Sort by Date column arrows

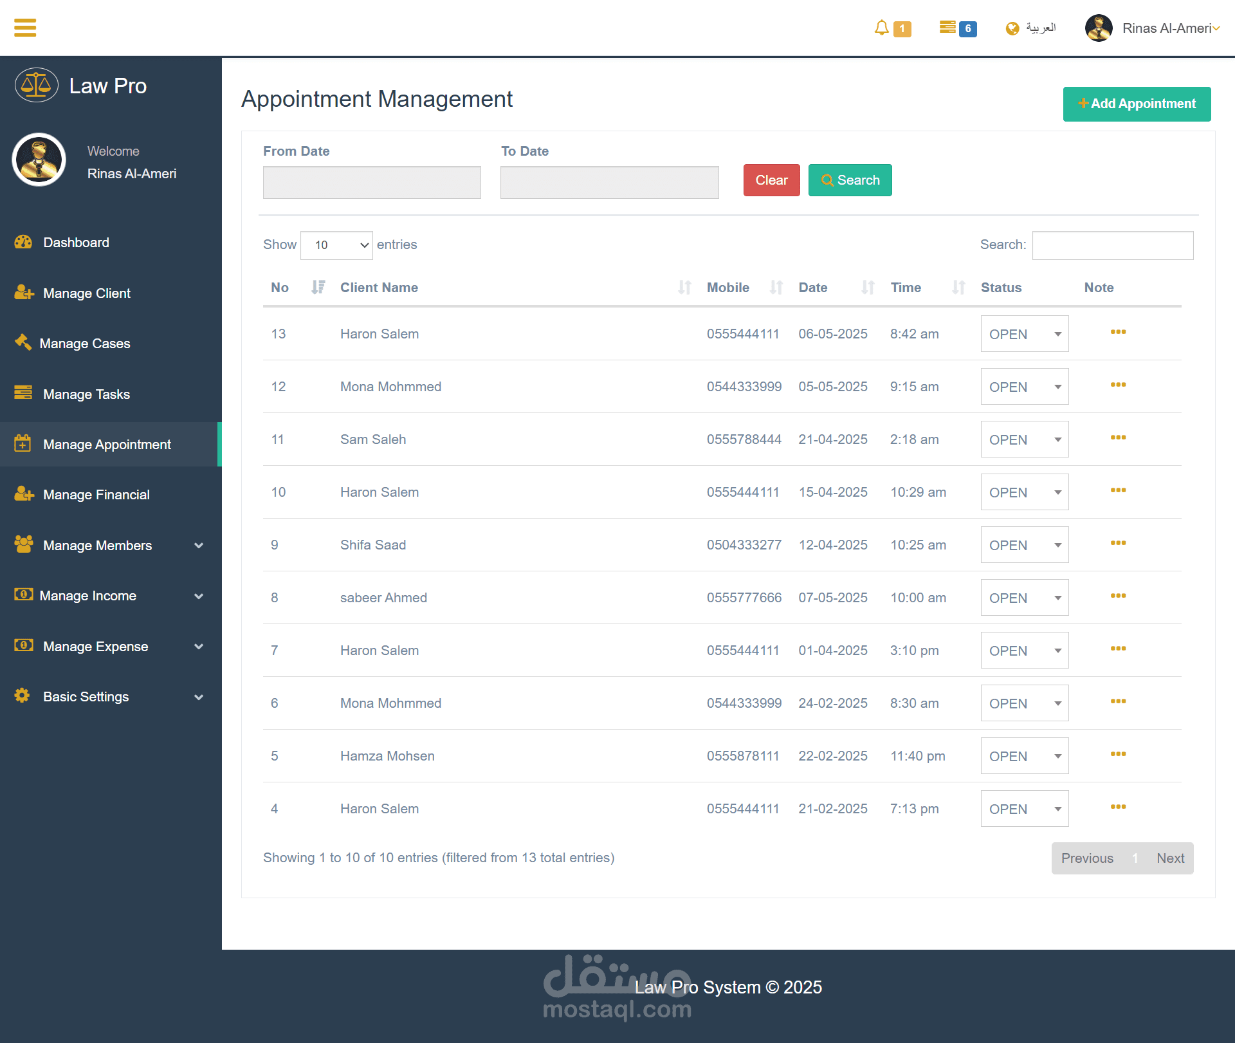click(x=868, y=288)
